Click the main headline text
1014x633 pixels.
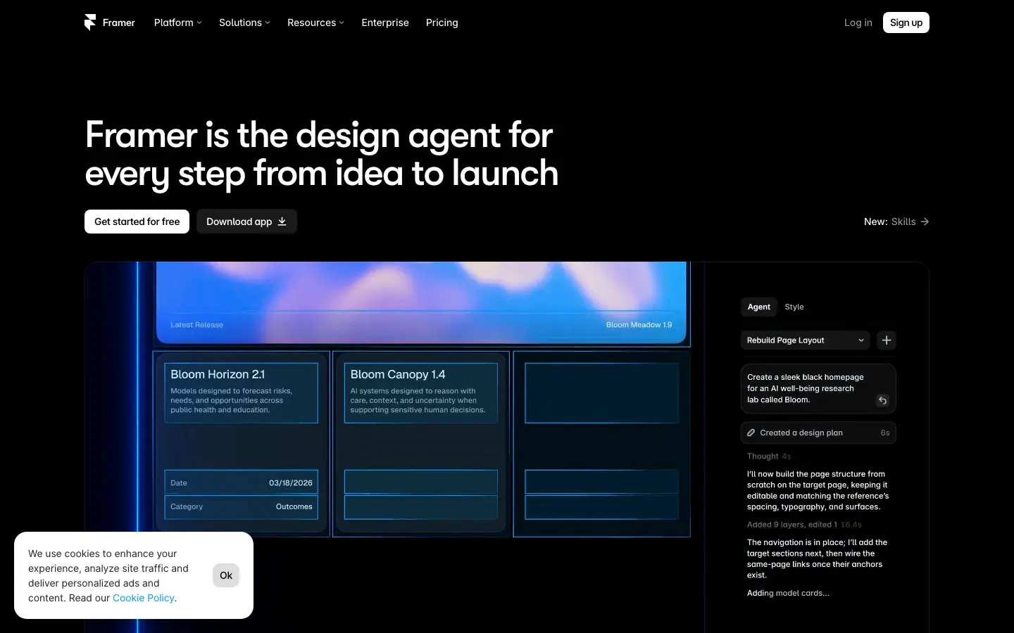pos(322,154)
